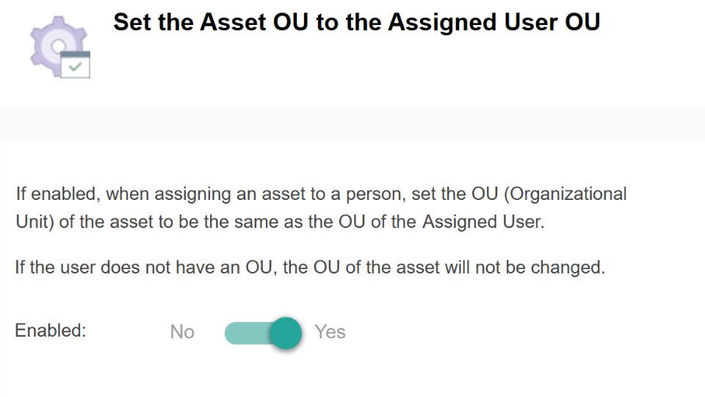Click the calendar badge dark header strip
This screenshot has height=397, width=705.
[x=75, y=54]
